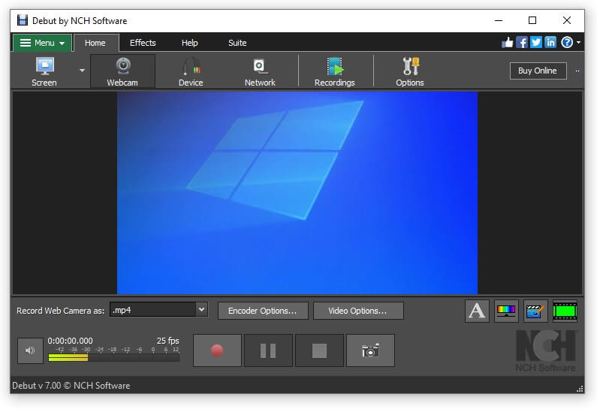Screen dimensions: 597x409
Task: Open the blue help question icon
Action: 567,42
